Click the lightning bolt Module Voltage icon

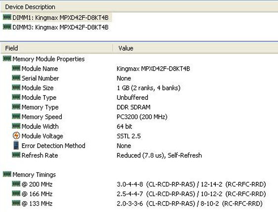pos(16,135)
